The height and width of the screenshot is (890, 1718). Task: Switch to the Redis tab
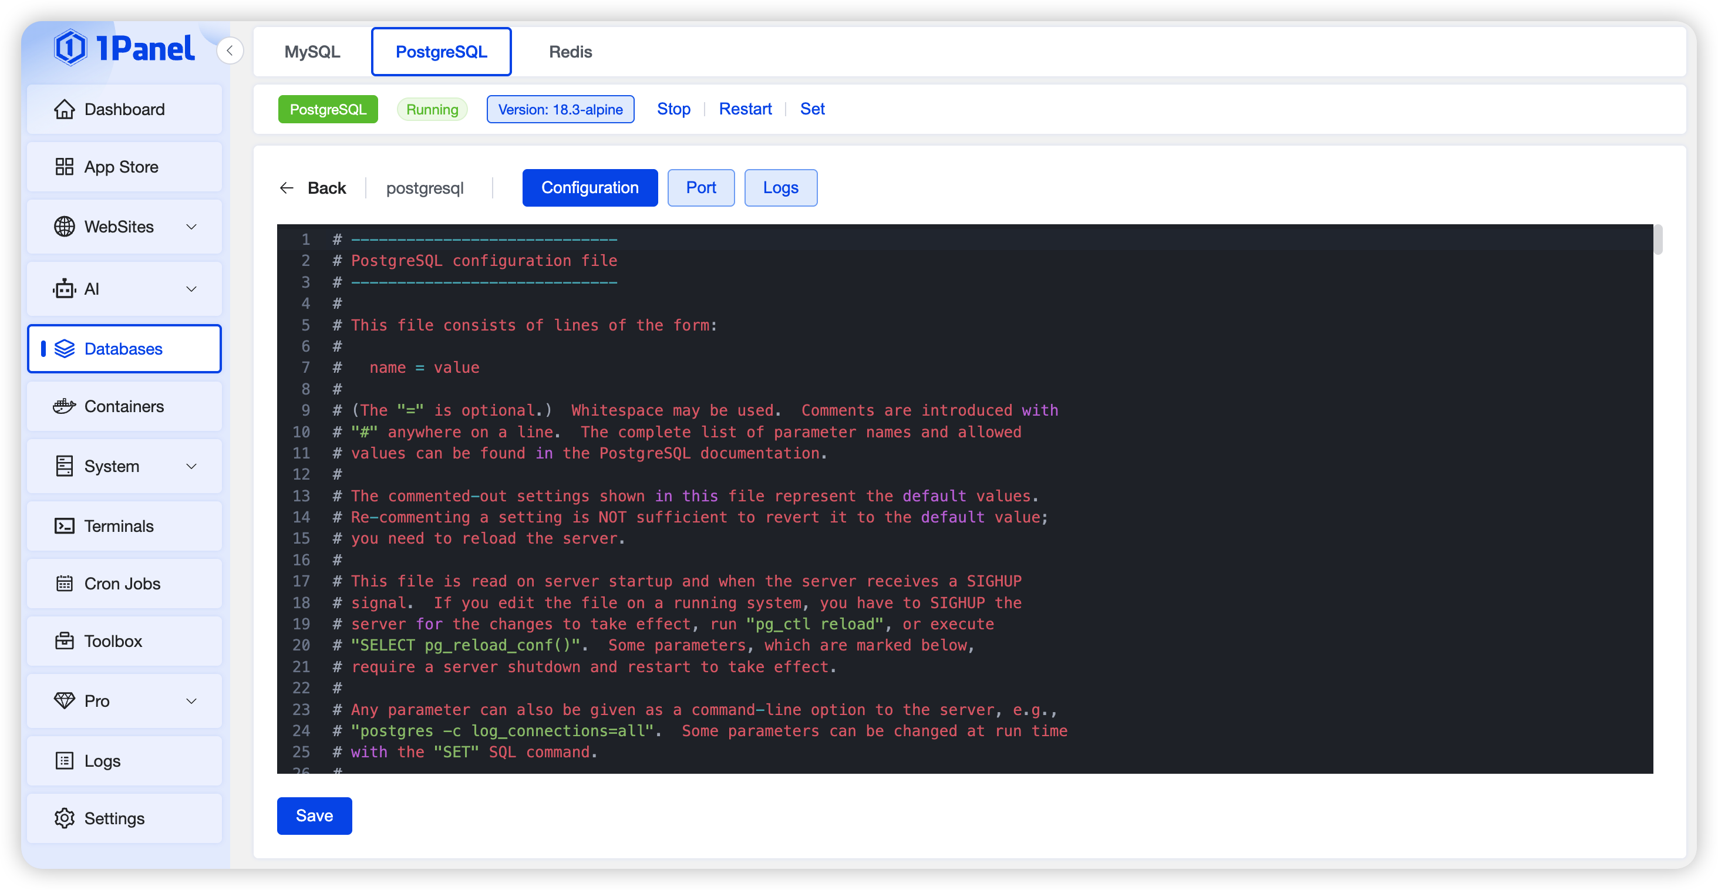pyautogui.click(x=570, y=52)
